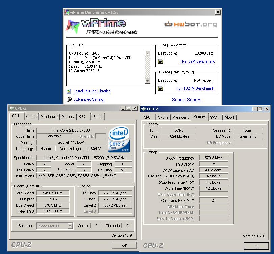Click CAS# Latency value 4.0 clocks

point(214,170)
